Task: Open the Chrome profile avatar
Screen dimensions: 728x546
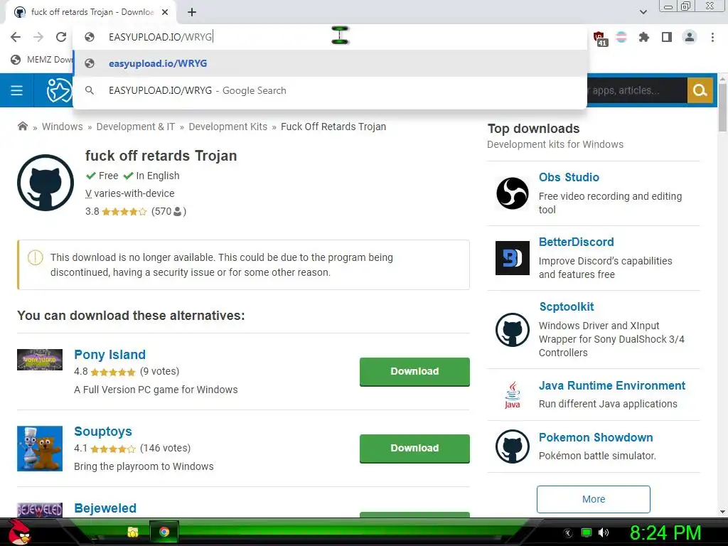Action: tap(690, 37)
